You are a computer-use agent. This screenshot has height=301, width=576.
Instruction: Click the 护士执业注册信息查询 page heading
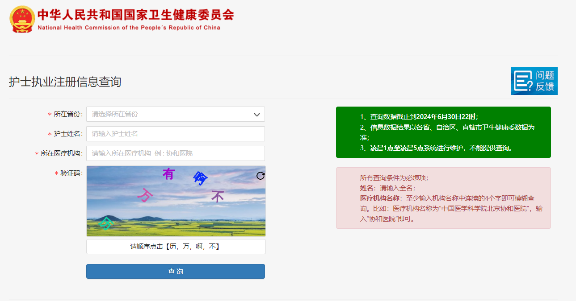[x=65, y=82]
